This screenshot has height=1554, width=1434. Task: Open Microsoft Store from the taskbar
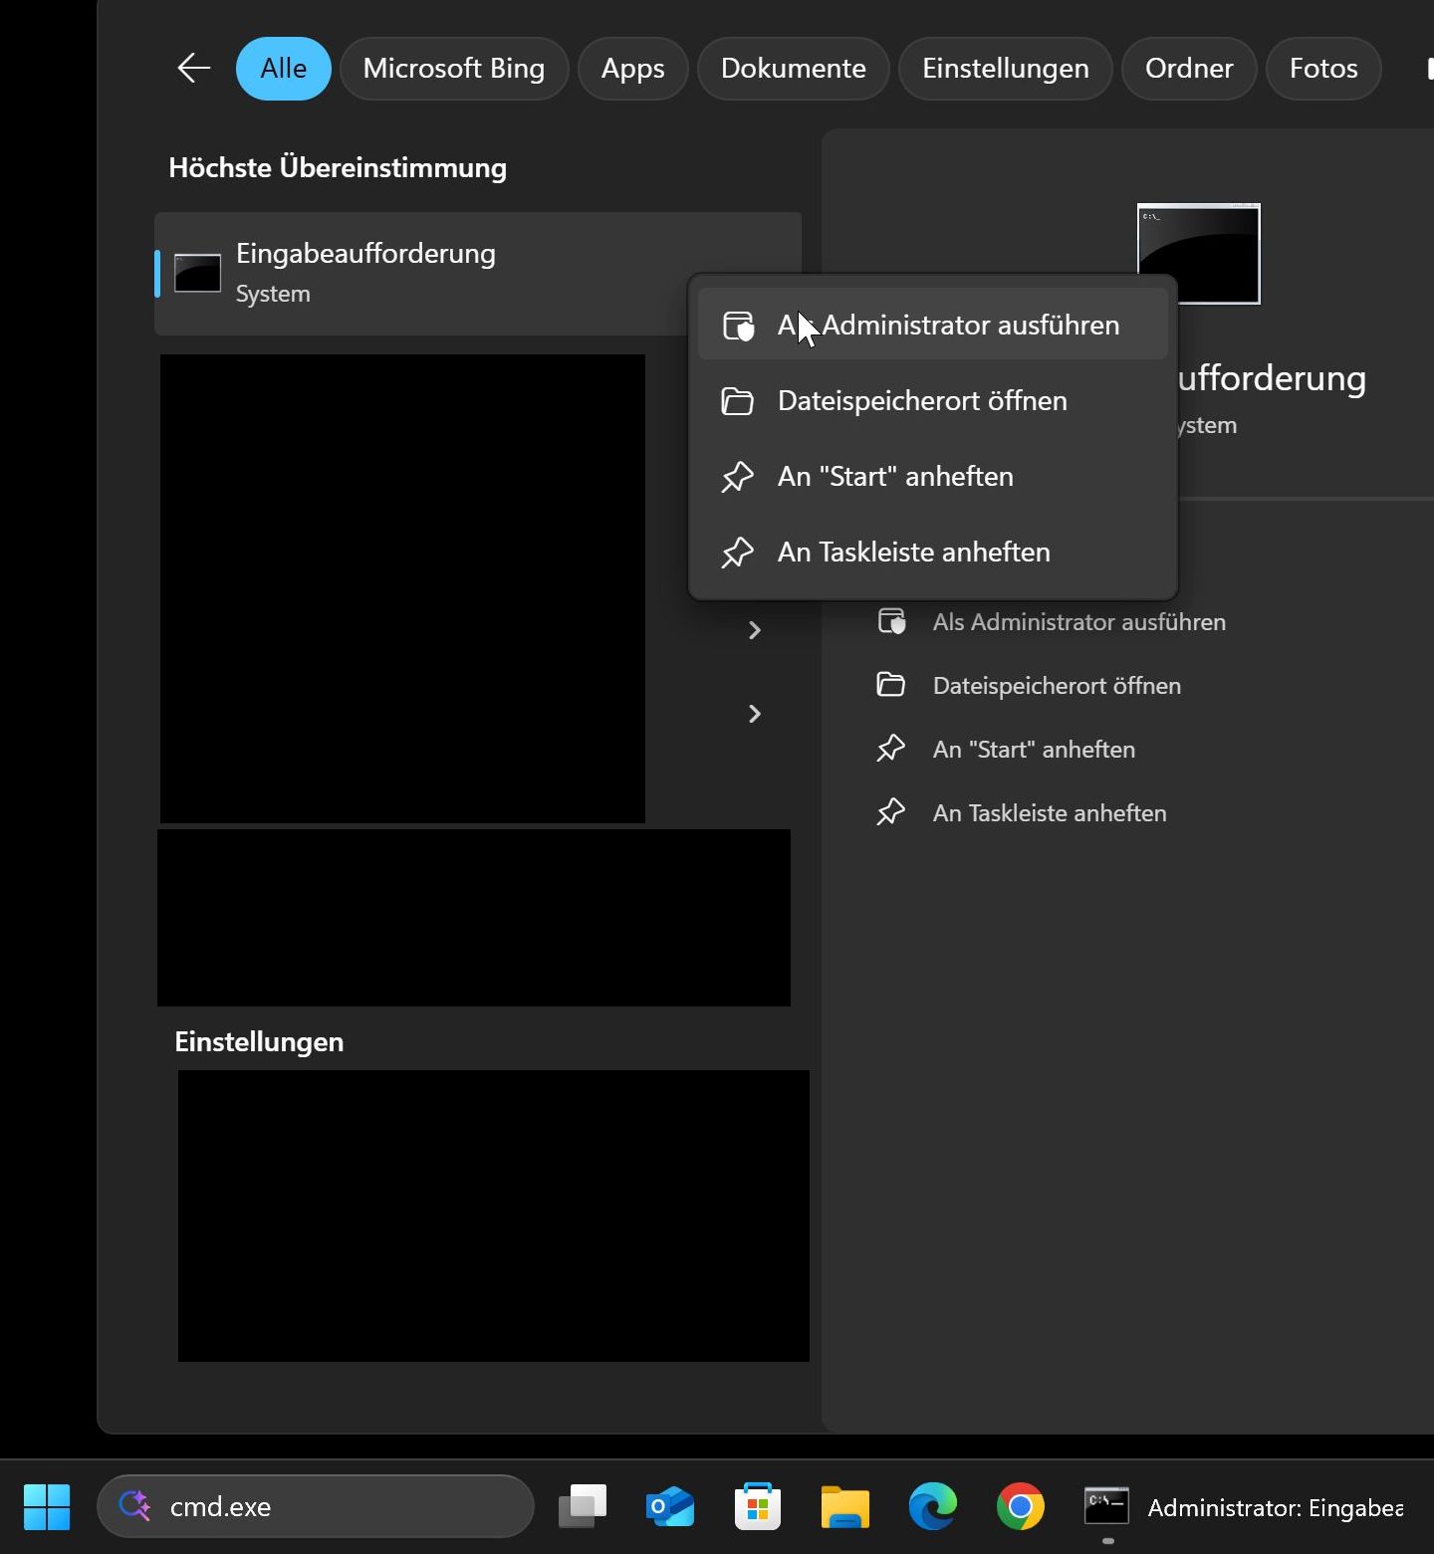pyautogui.click(x=757, y=1506)
